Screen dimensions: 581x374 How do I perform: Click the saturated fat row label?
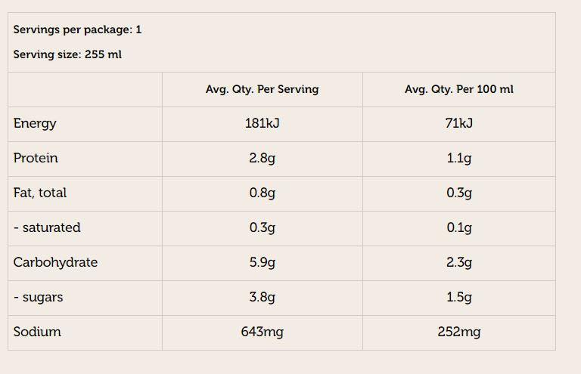coord(47,227)
